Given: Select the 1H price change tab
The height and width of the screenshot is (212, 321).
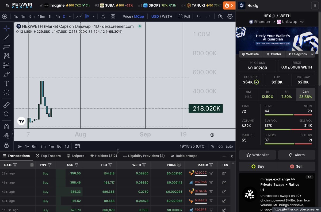Looking at the screenshot, I should 267,94.
